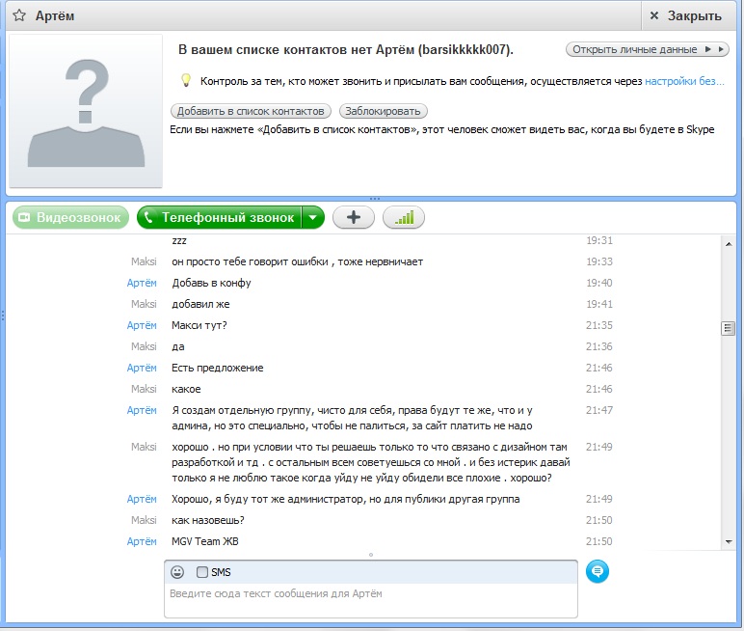Click the plus add-people button
Image resolution: width=744 pixels, height=631 pixels.
(x=354, y=218)
